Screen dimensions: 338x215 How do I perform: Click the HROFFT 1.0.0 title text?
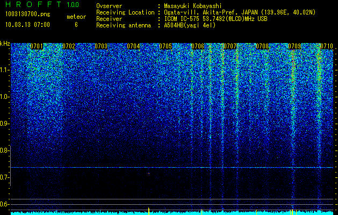point(42,4)
